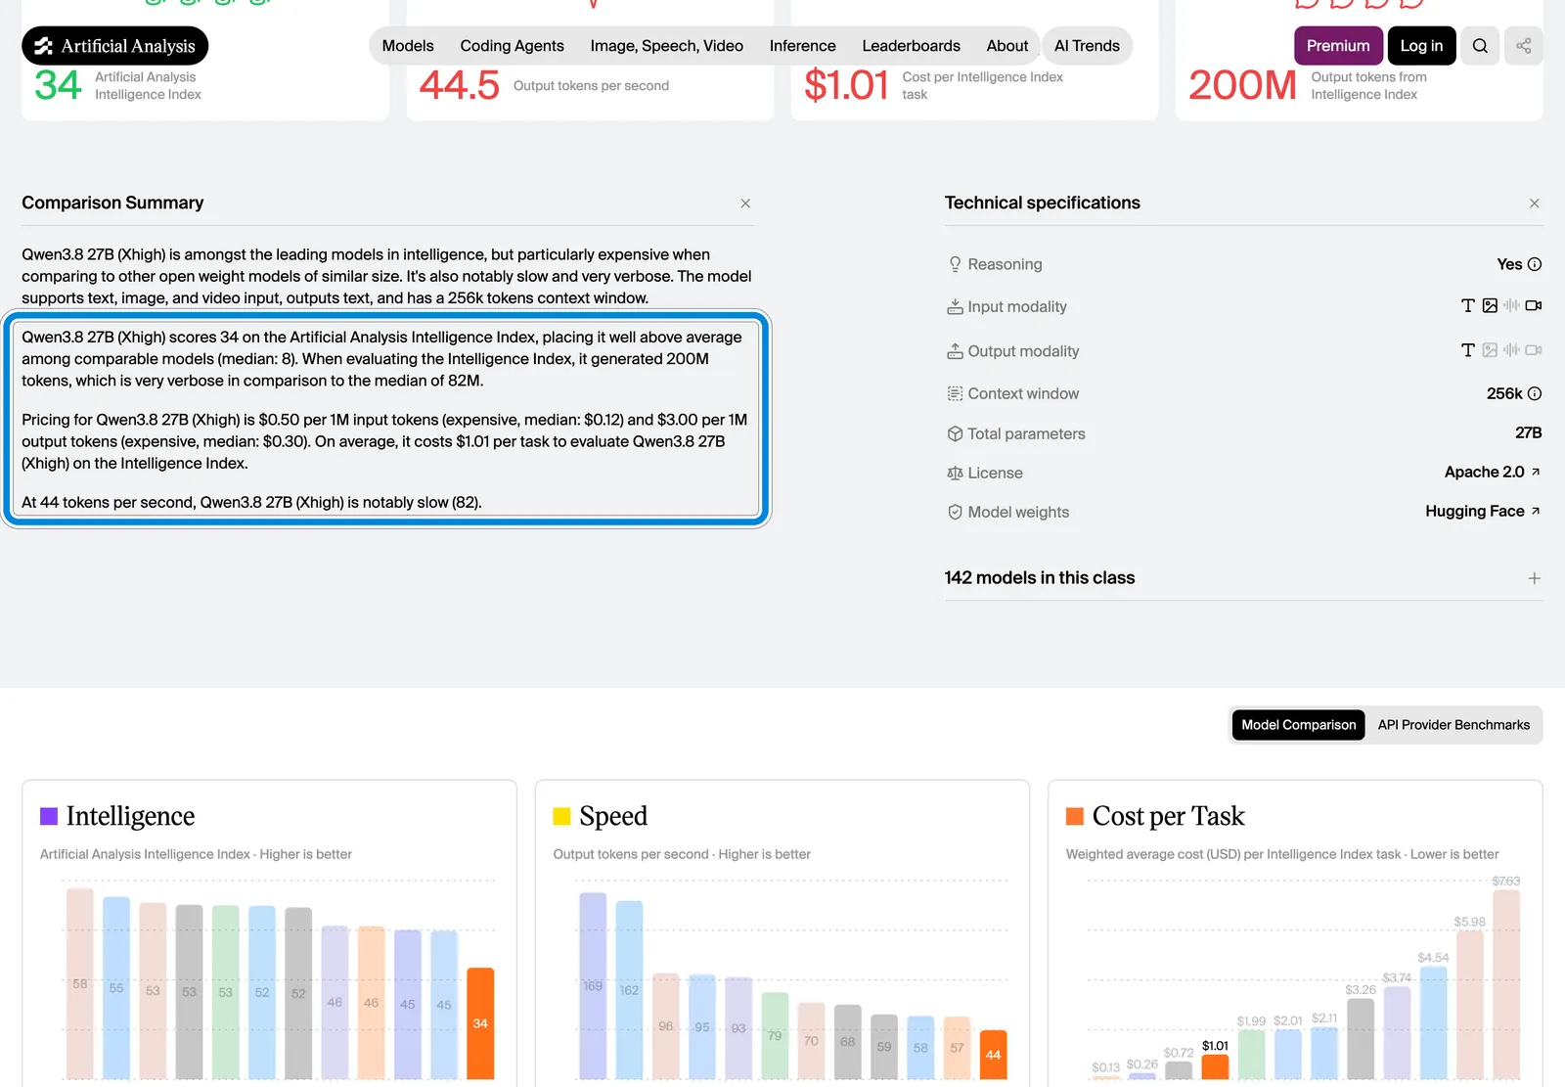The width and height of the screenshot is (1565, 1087).
Task: Click the 169 bar in Speed chart
Action: tap(593, 985)
